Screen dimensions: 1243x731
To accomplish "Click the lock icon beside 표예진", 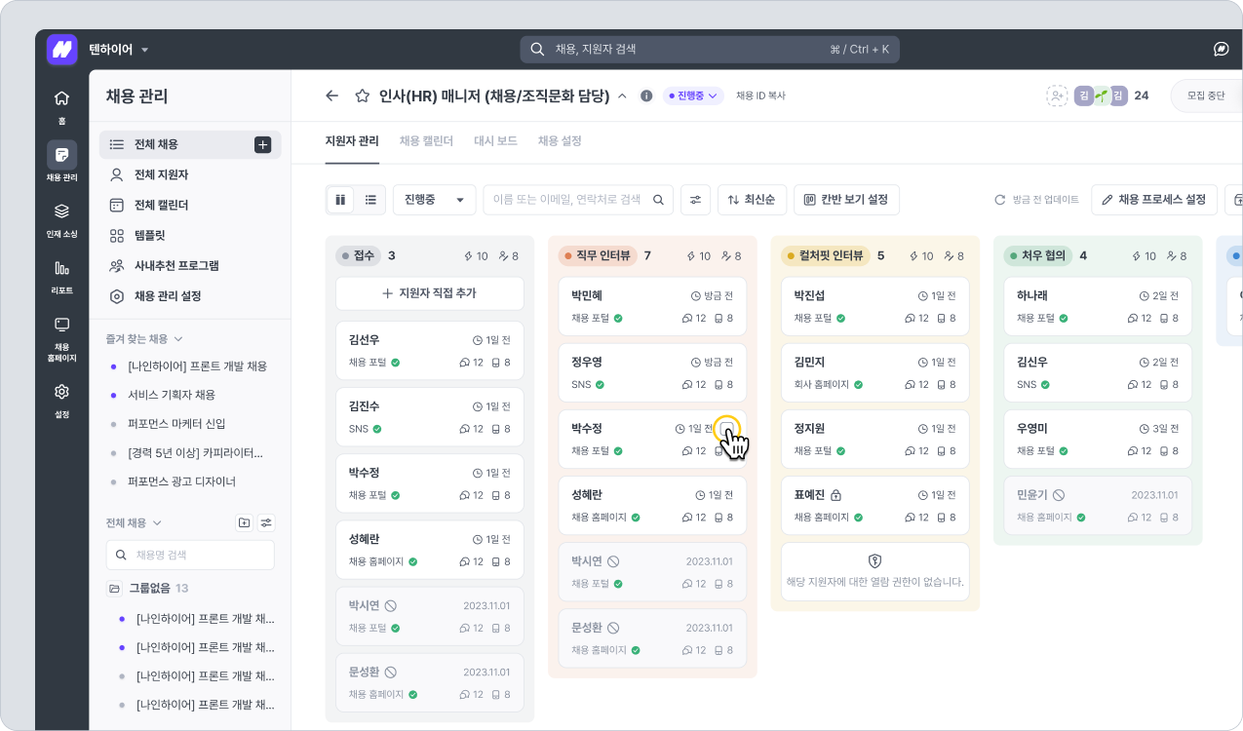I will point(835,495).
